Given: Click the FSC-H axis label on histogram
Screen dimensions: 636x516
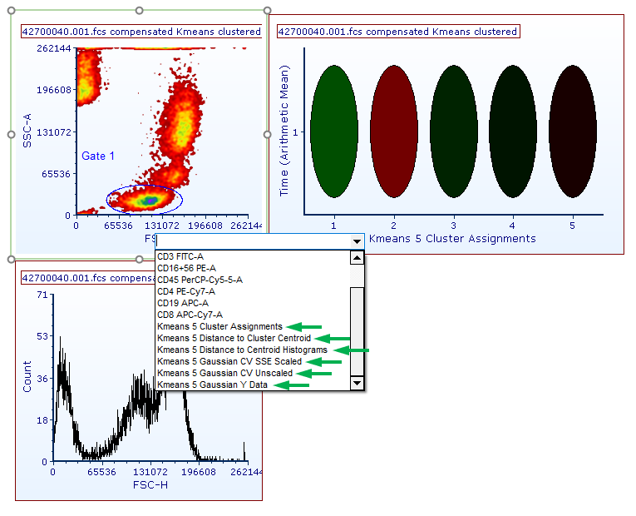Looking at the screenshot, I should 150,484.
